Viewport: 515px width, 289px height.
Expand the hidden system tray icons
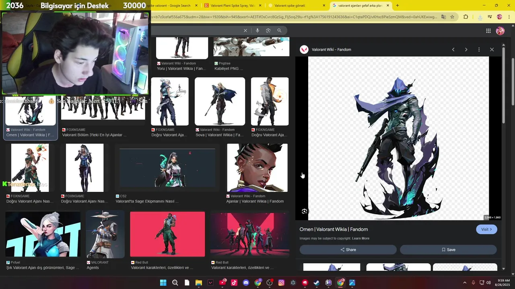coord(465,283)
